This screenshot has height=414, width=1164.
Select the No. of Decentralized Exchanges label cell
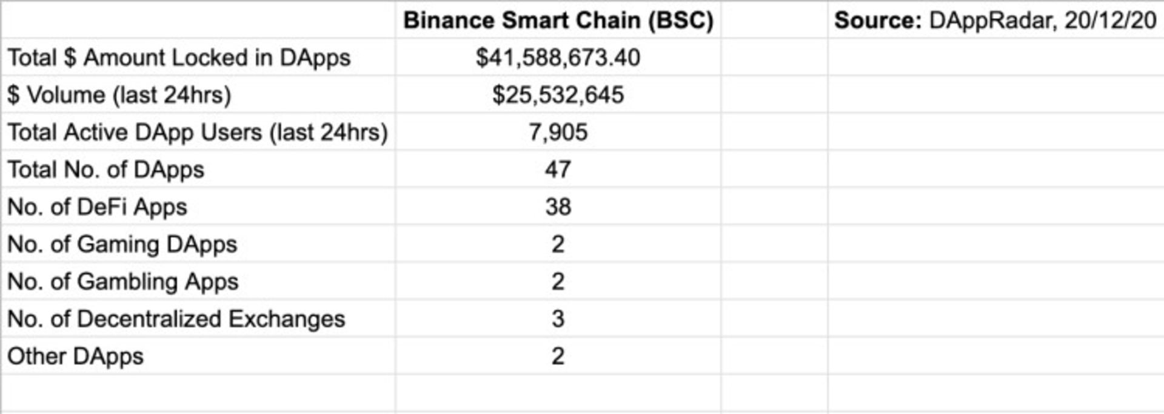176,319
